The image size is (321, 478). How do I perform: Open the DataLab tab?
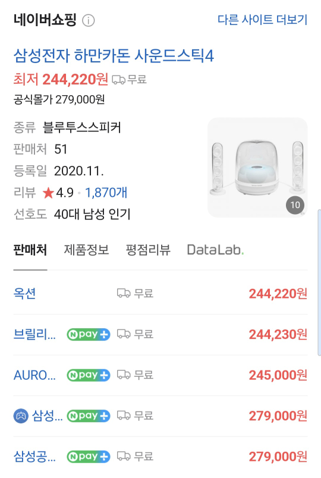[215, 250]
